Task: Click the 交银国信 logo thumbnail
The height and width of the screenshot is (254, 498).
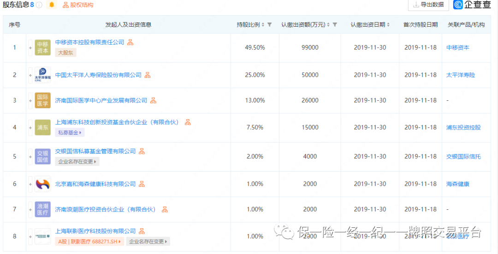Action: coord(42,156)
